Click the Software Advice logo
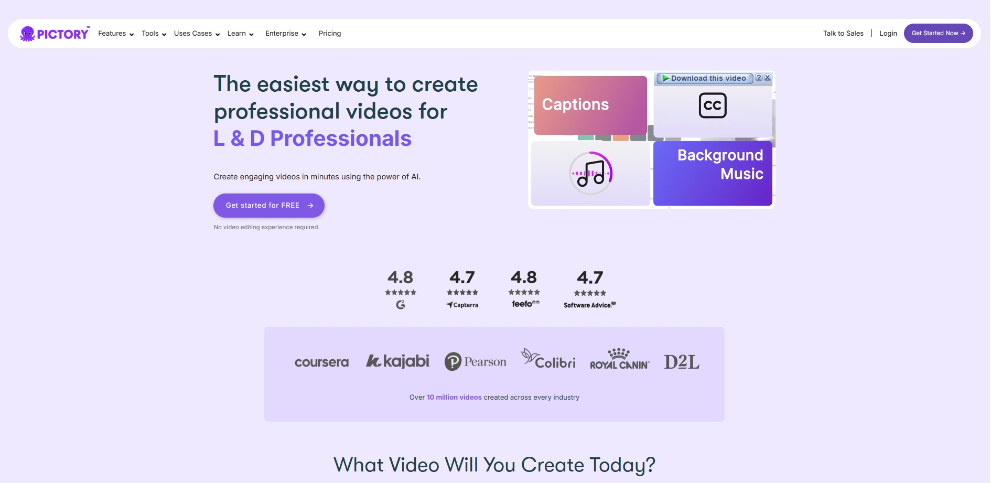 590,305
